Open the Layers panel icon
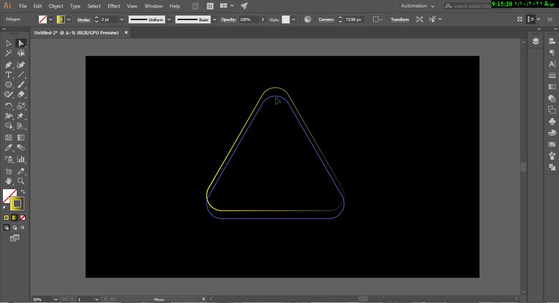559x303 pixels. click(536, 41)
